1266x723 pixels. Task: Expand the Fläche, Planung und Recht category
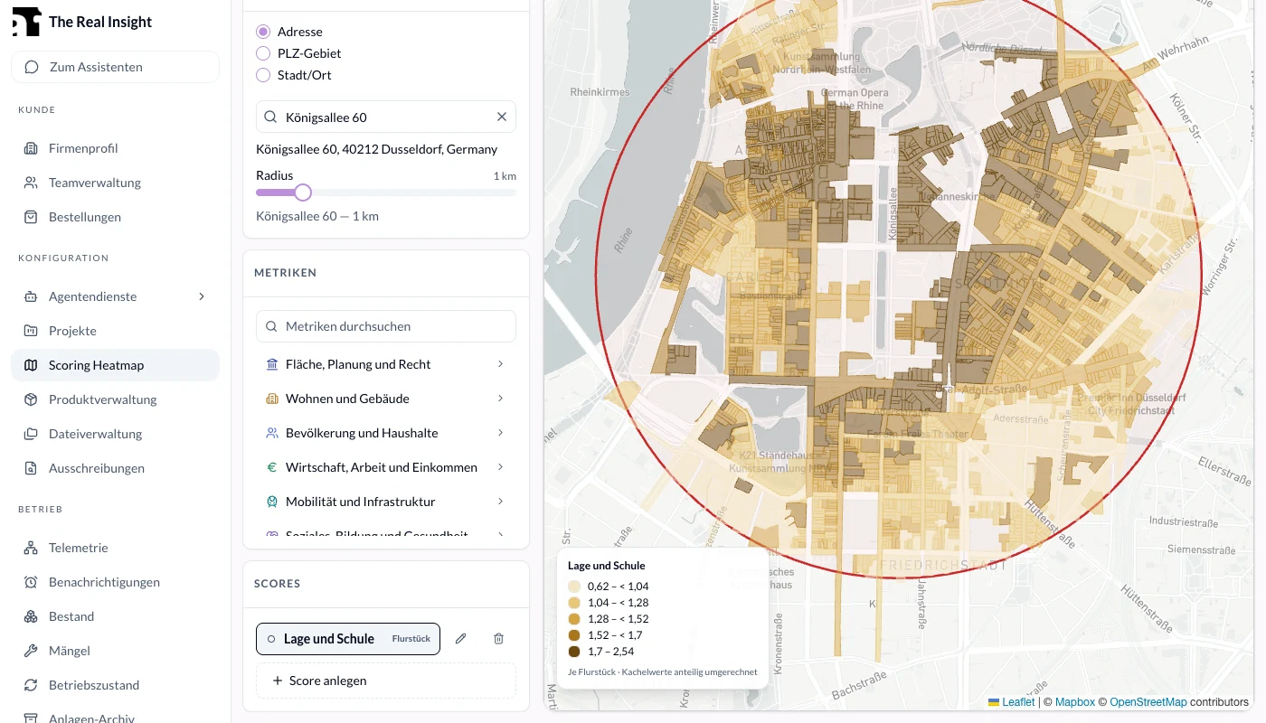(386, 364)
